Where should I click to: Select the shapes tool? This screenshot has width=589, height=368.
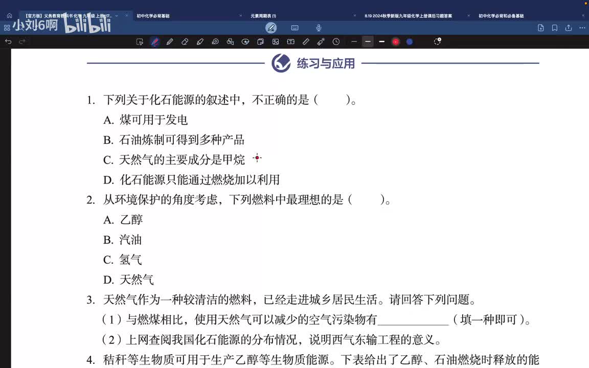tap(230, 42)
